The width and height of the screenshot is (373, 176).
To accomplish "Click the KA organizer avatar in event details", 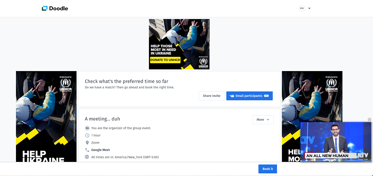I will [87, 128].
